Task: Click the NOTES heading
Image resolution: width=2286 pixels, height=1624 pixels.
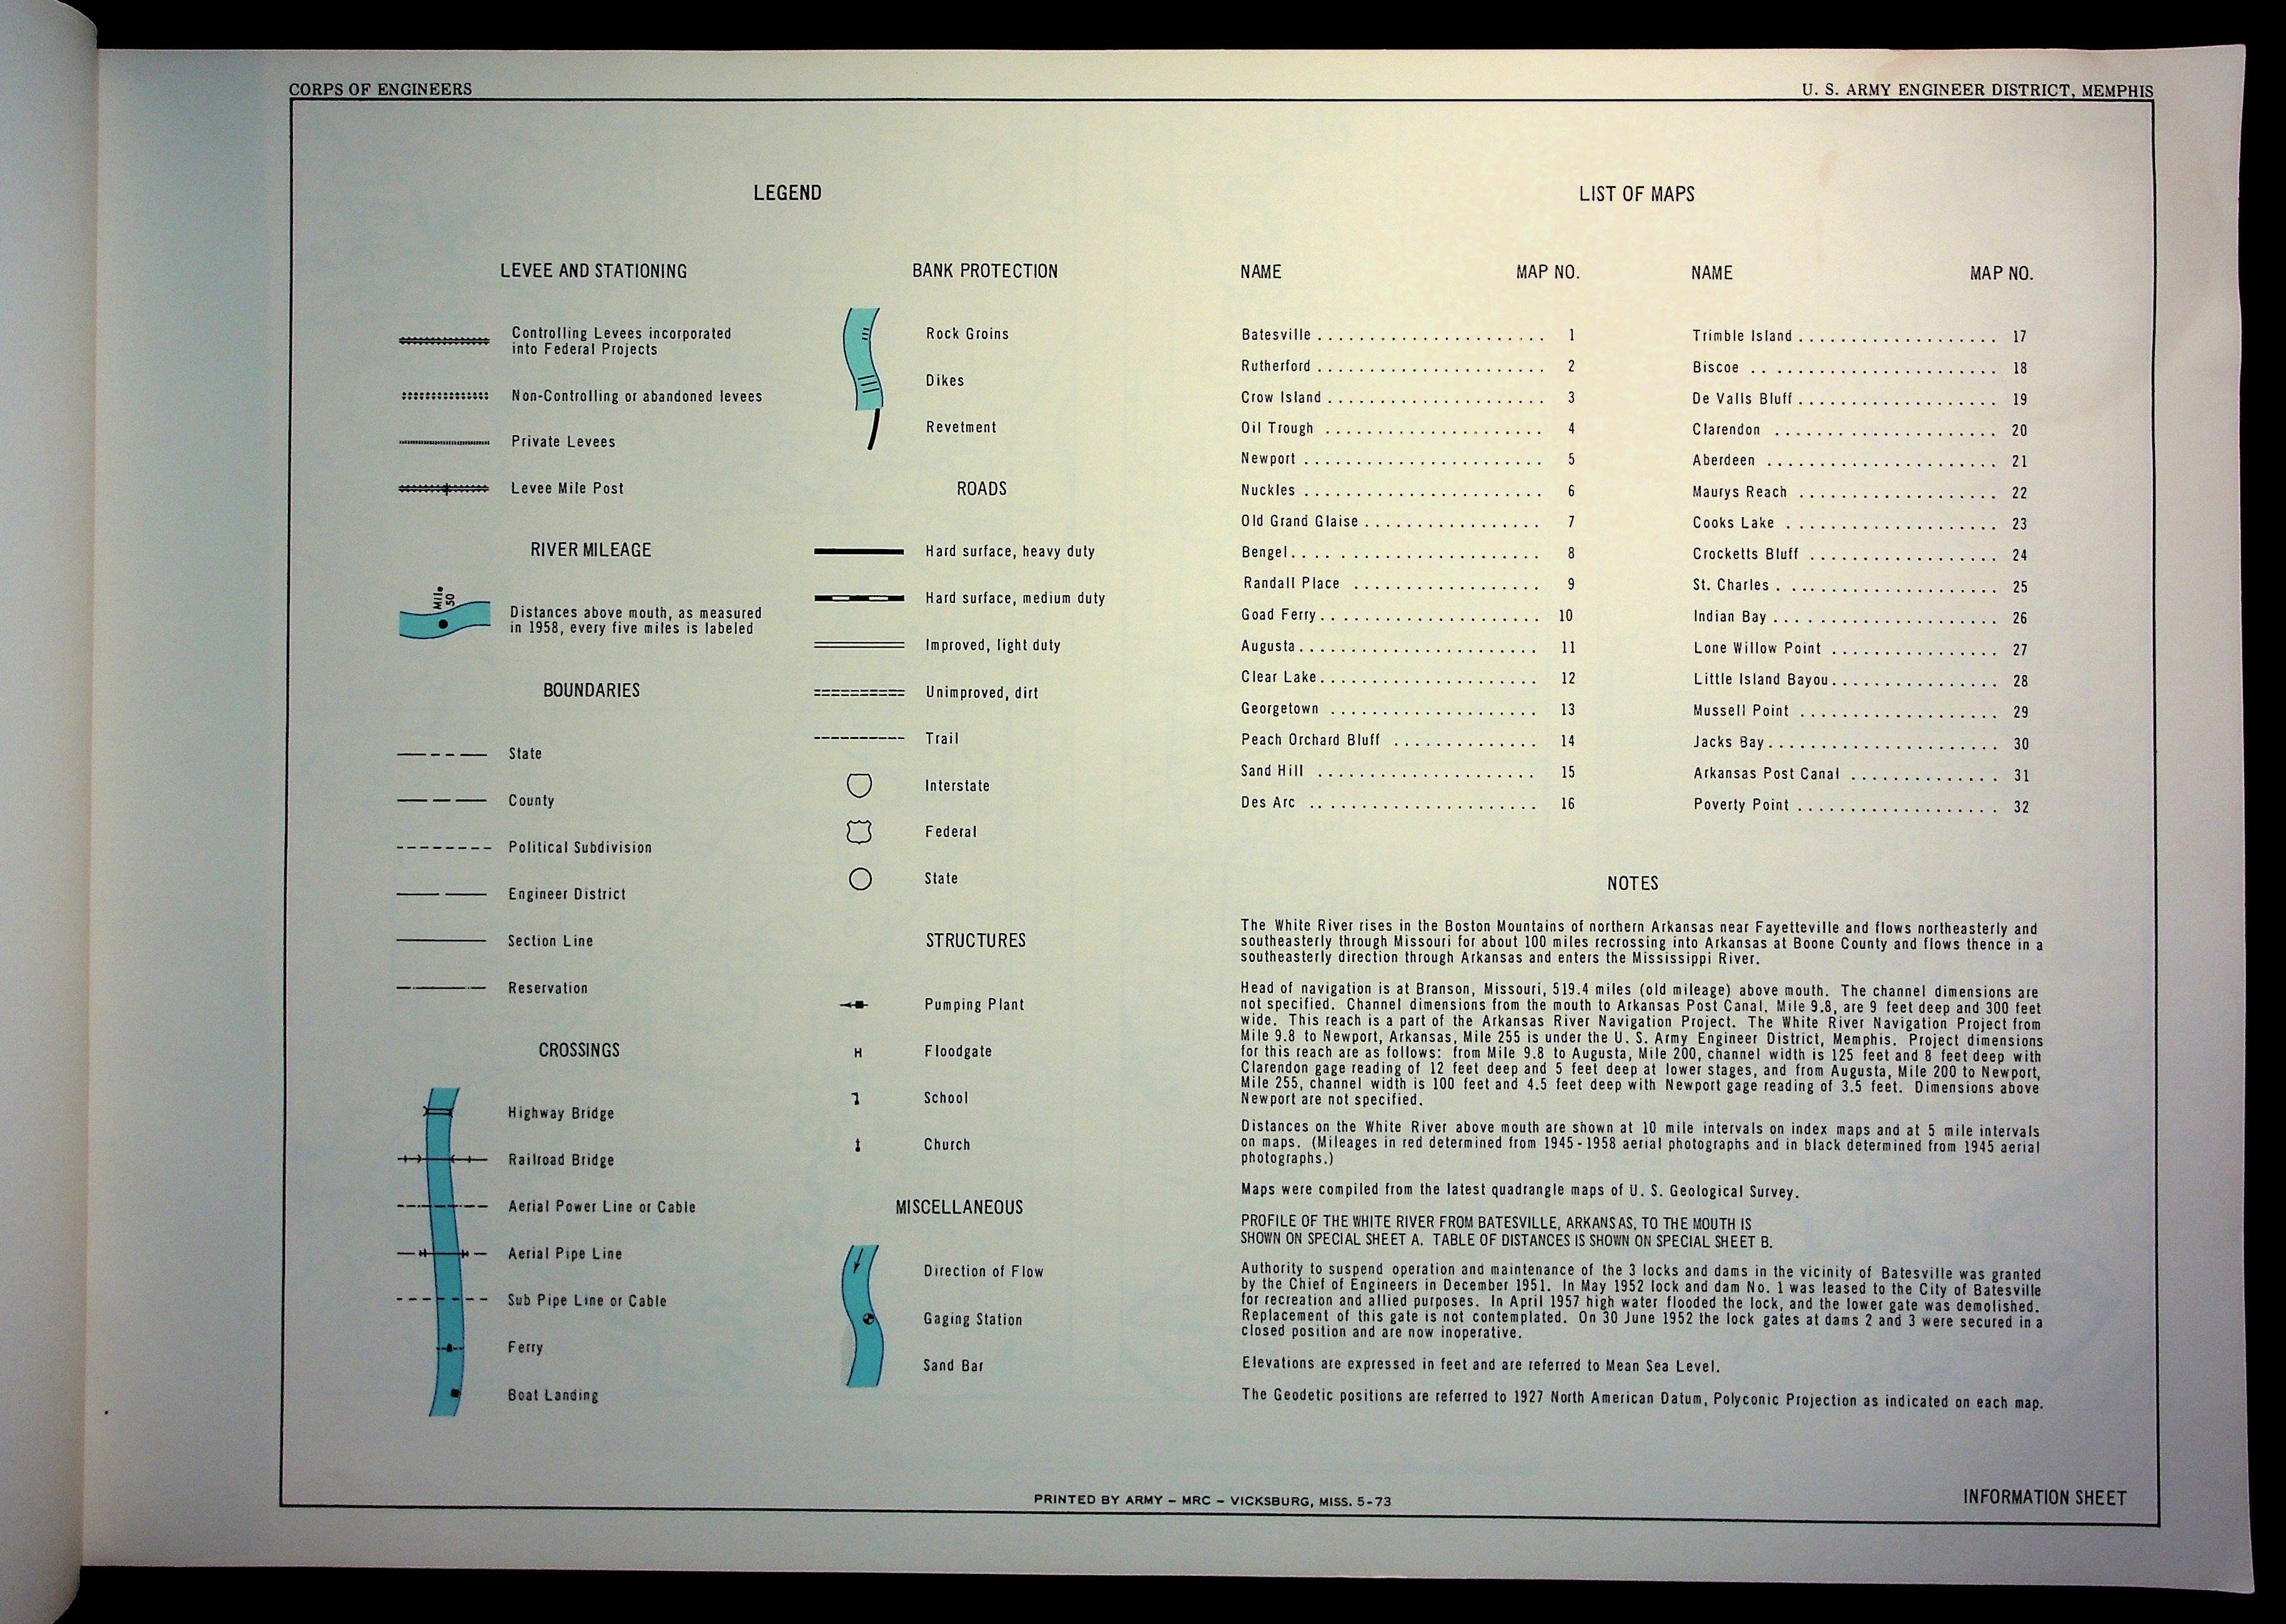Action: (x=1632, y=884)
